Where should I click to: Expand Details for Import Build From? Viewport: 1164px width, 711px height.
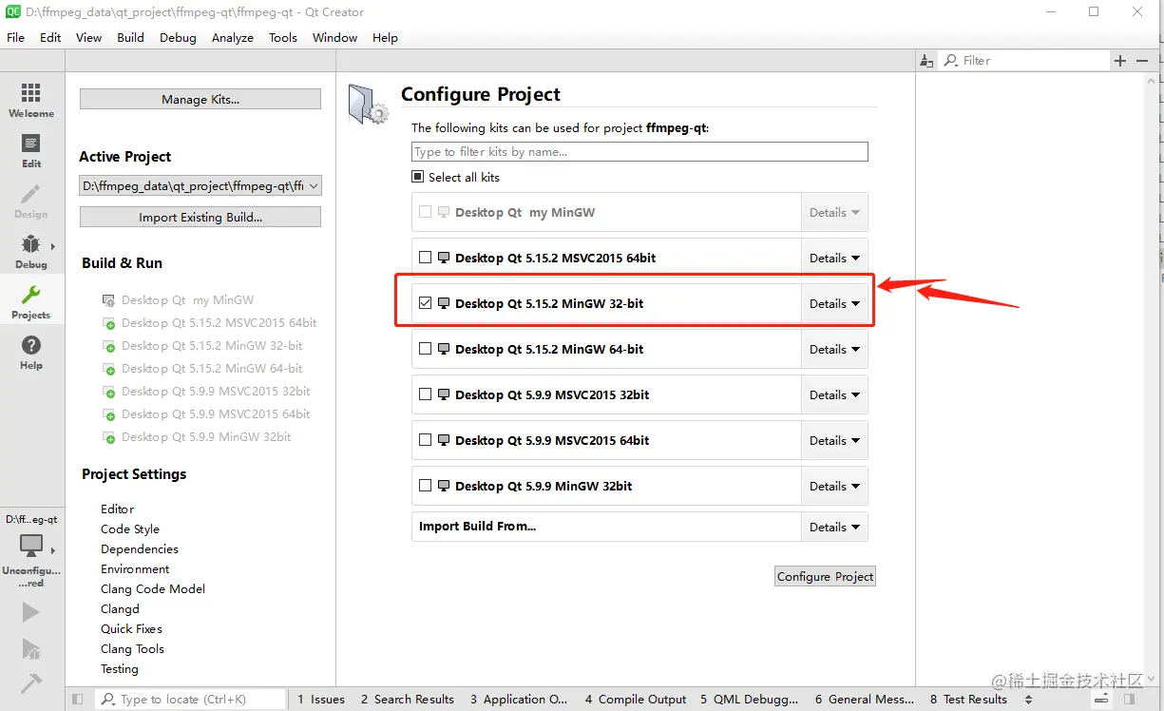click(834, 527)
